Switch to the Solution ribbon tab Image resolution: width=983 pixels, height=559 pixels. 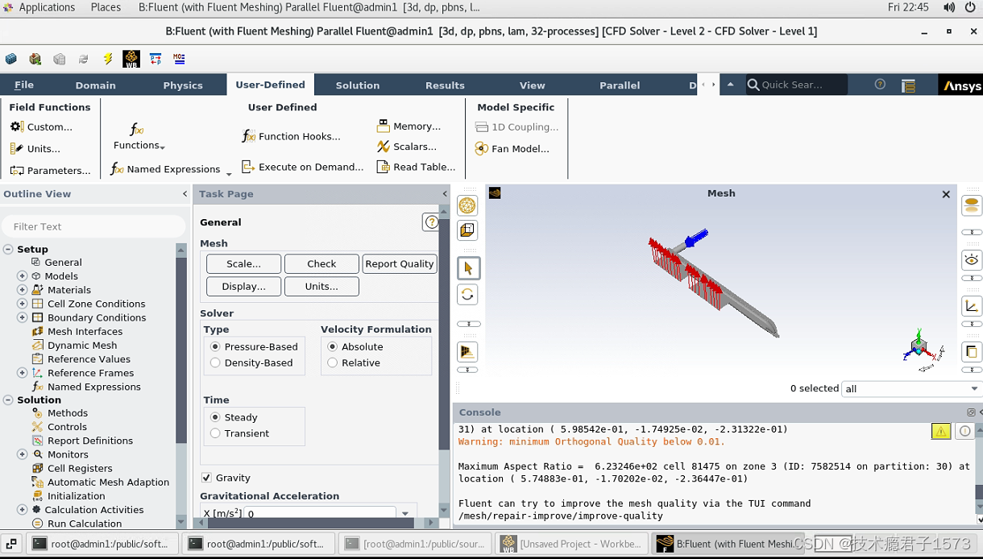click(x=357, y=84)
